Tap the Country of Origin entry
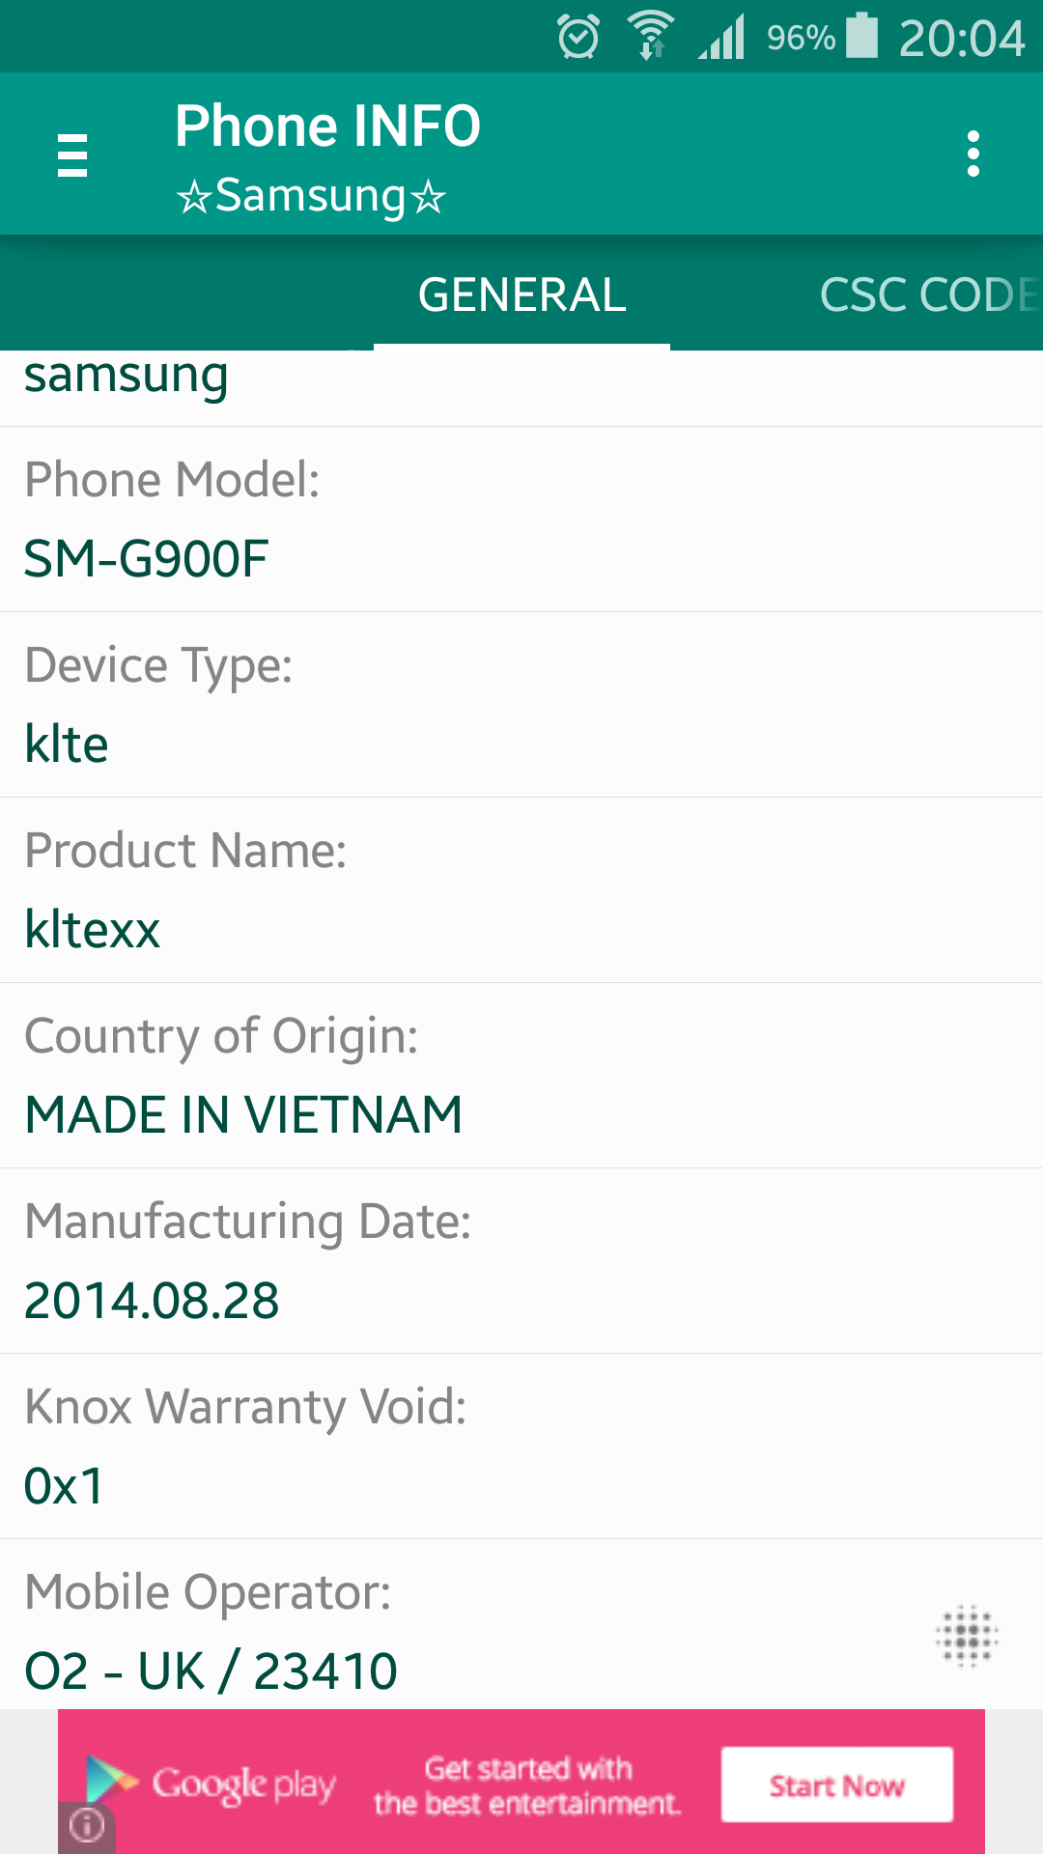This screenshot has height=1854, width=1043. point(521,1076)
